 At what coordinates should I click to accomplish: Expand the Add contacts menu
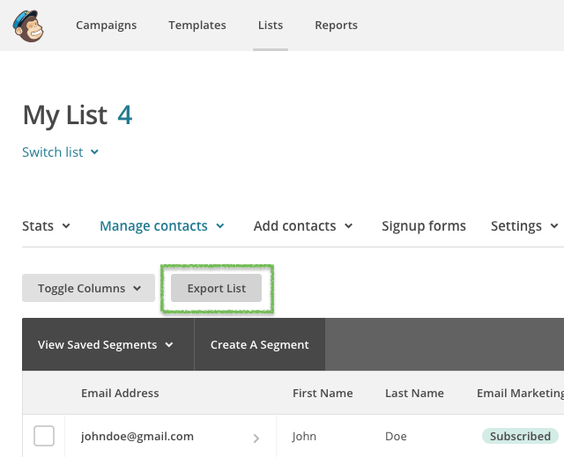click(303, 226)
